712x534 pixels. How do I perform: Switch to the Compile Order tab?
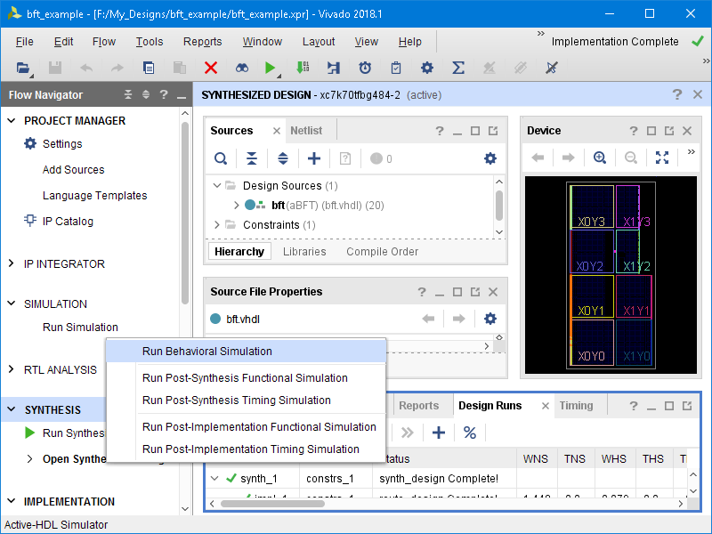(383, 252)
